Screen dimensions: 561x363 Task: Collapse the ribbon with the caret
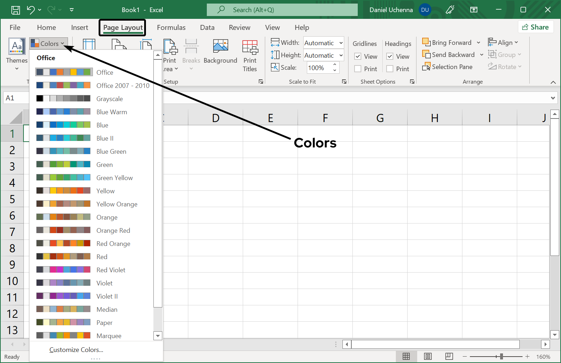[x=553, y=82]
